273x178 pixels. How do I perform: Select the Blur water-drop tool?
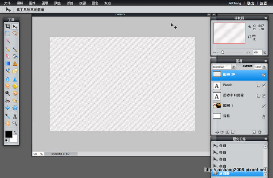pyautogui.click(x=8, y=79)
